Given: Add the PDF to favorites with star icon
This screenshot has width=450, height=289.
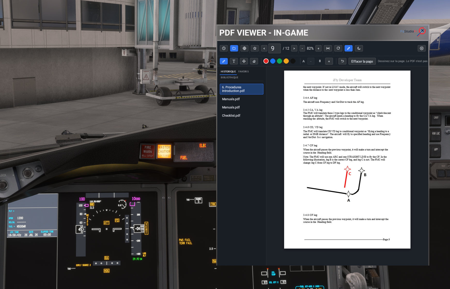Looking at the screenshot, I should click(x=255, y=48).
